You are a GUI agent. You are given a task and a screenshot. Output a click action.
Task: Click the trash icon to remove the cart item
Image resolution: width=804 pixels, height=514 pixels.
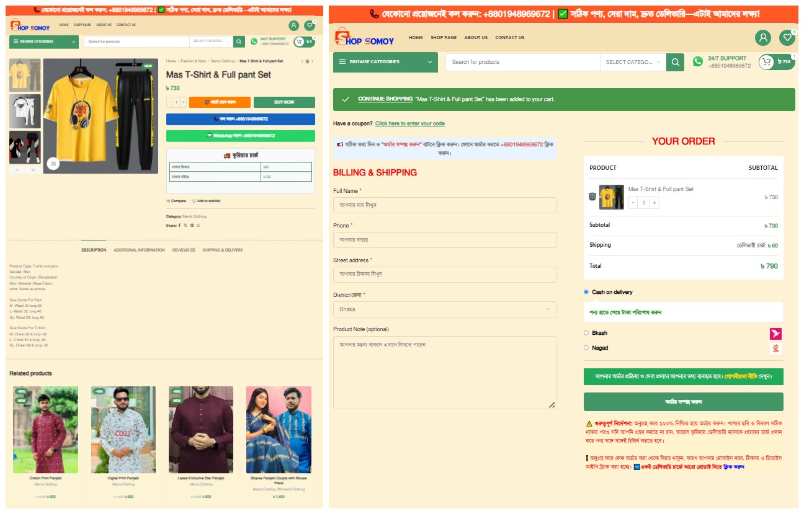click(x=592, y=197)
